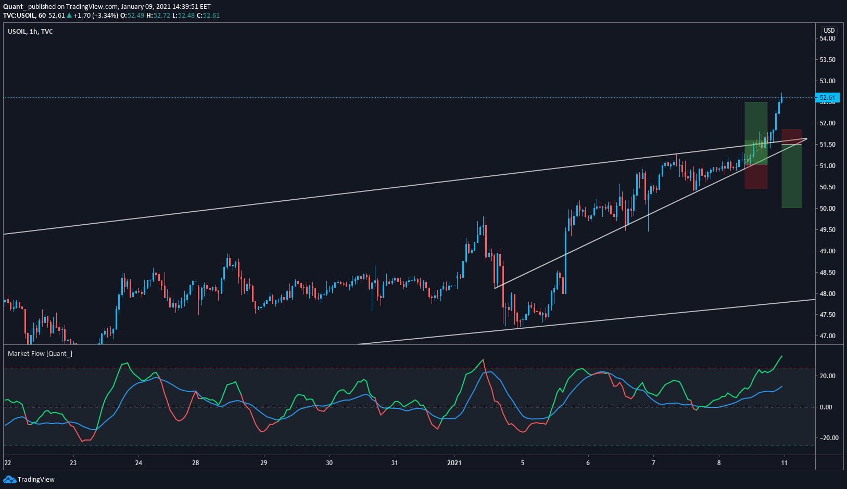Click the date label 29 on time axis
Viewport: 847px width, 489px height.
coord(263,463)
